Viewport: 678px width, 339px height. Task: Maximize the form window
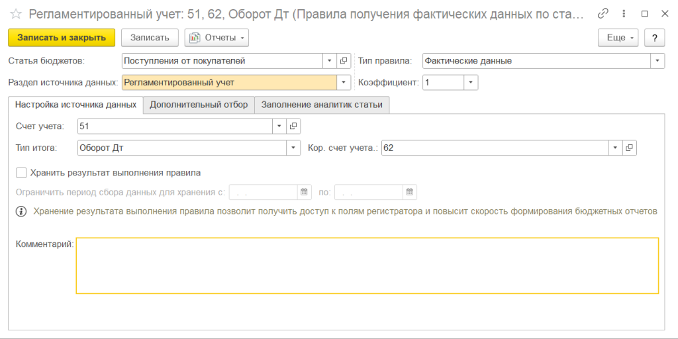644,14
